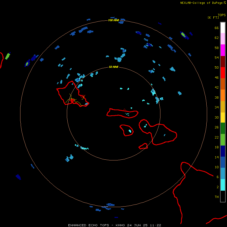The height and width of the screenshot is (227, 227).
Task: Select the light pink legend swatch
Action: (x=223, y=39)
